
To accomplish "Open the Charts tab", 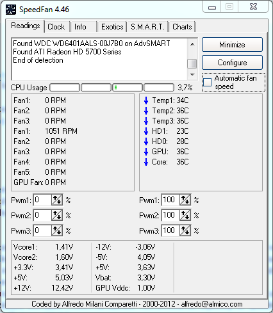I will 182,27.
